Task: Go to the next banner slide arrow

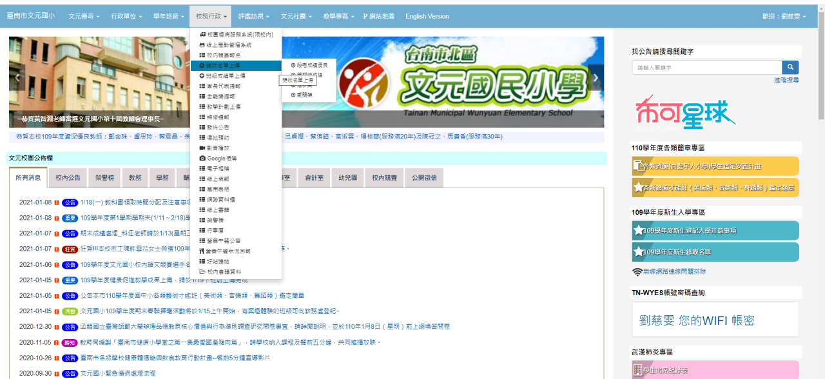Action: tap(596, 78)
